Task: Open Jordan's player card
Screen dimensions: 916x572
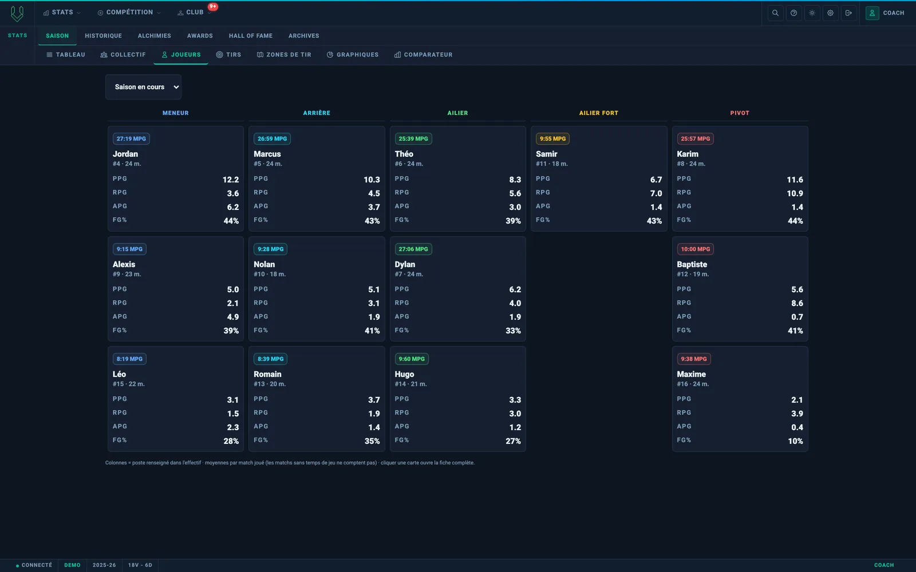Action: pyautogui.click(x=176, y=178)
